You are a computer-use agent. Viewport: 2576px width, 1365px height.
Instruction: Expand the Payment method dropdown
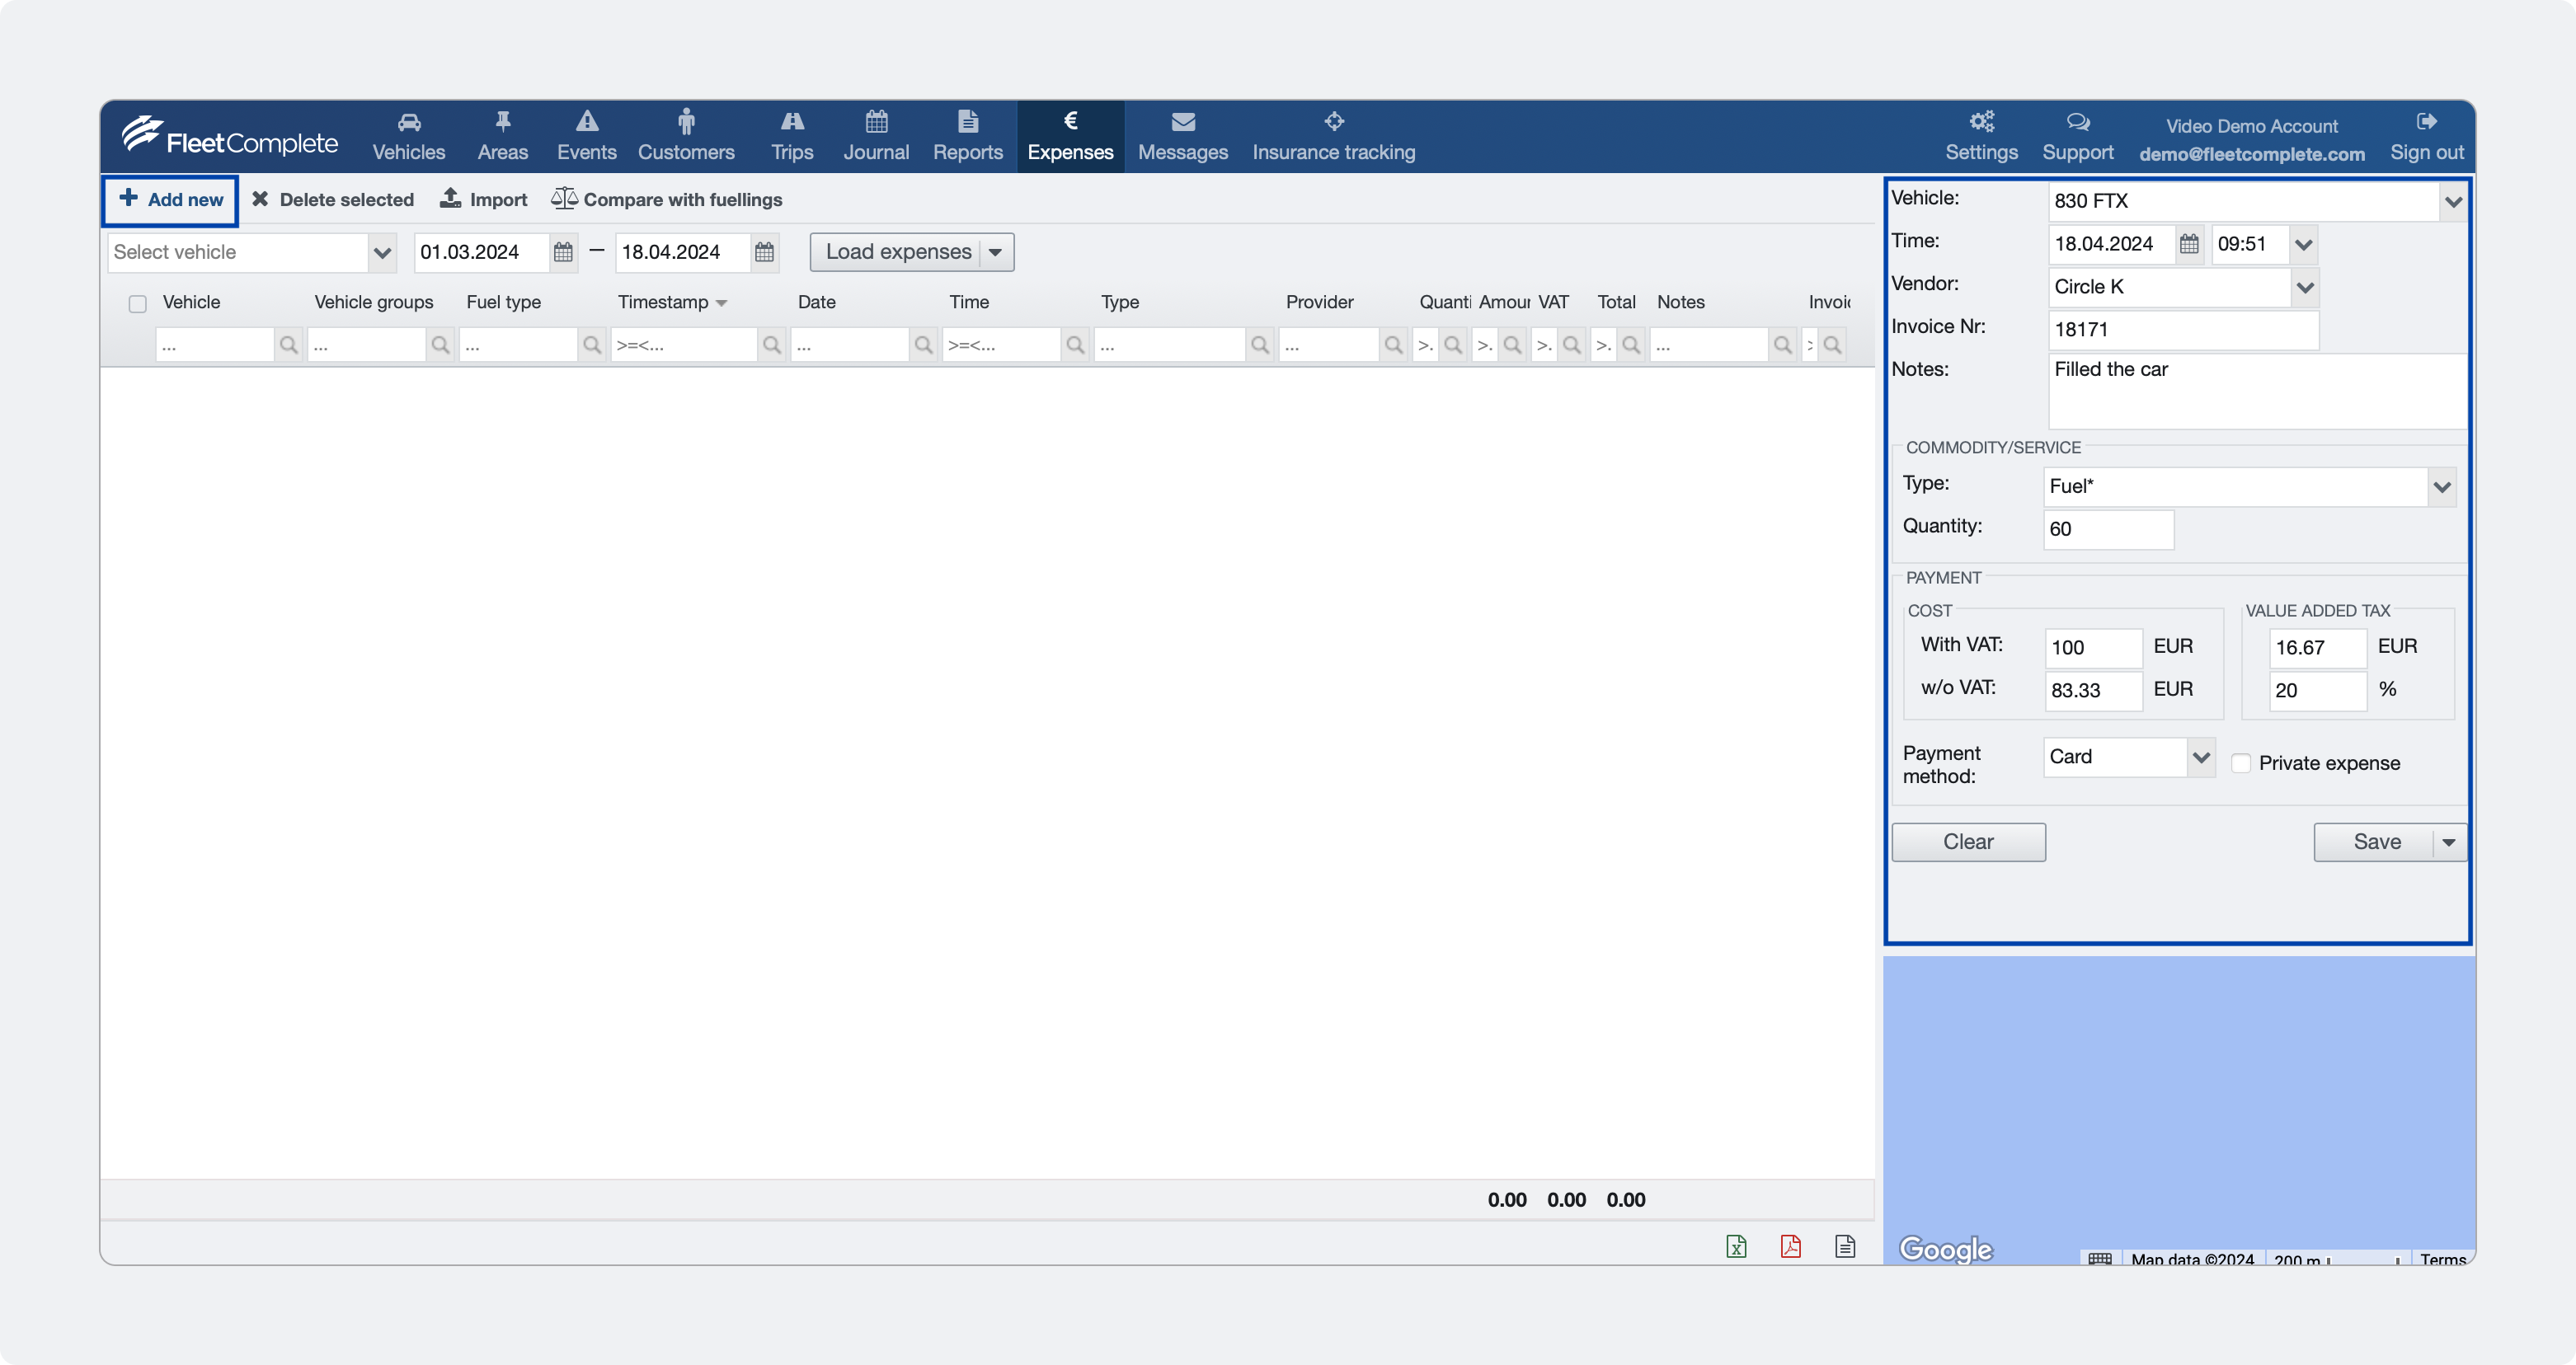coord(2201,757)
